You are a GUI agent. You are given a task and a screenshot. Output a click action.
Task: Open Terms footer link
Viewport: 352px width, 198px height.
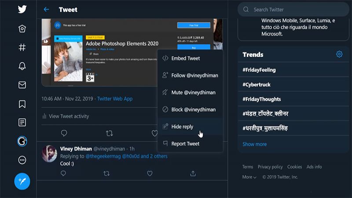tap(248, 167)
